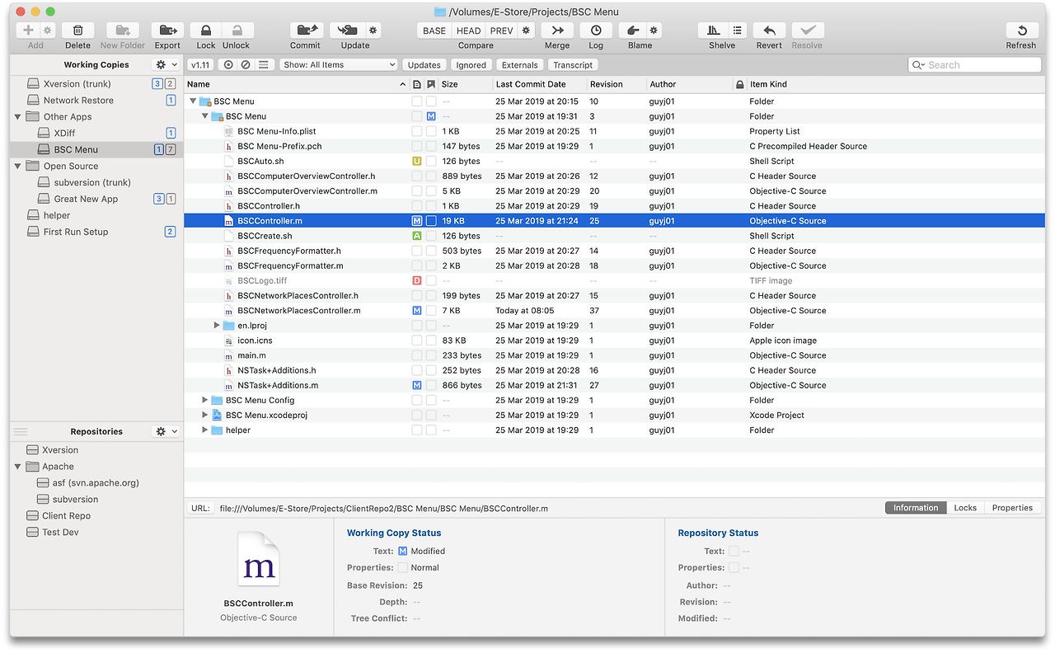Toggle text status box for BSCLogo.tiff
The image size is (1055, 653).
tap(417, 280)
